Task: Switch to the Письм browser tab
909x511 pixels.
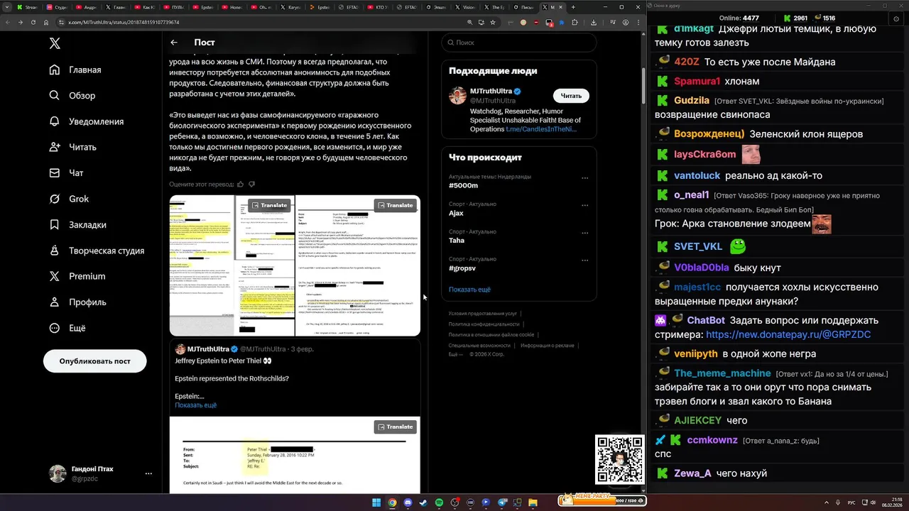Action: [523, 7]
